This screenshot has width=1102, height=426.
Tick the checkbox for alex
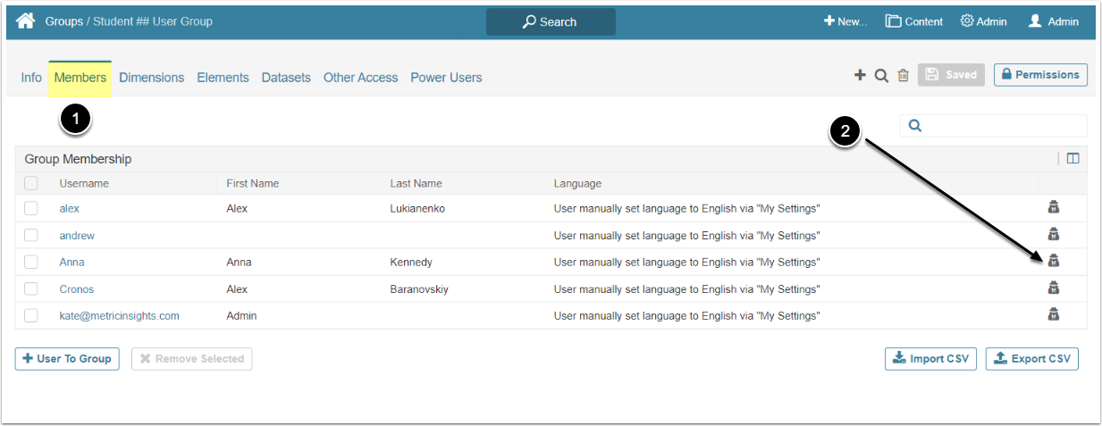(31, 208)
